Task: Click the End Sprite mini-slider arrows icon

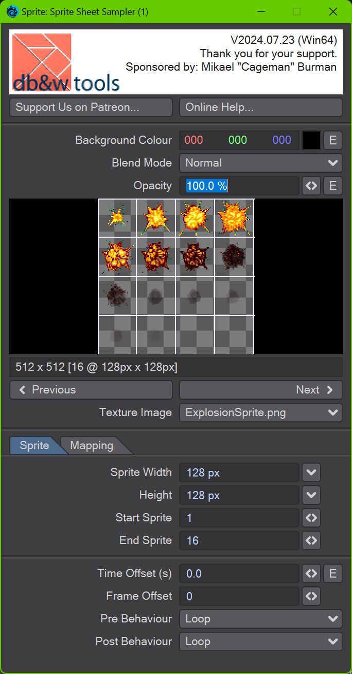Action: coord(311,540)
